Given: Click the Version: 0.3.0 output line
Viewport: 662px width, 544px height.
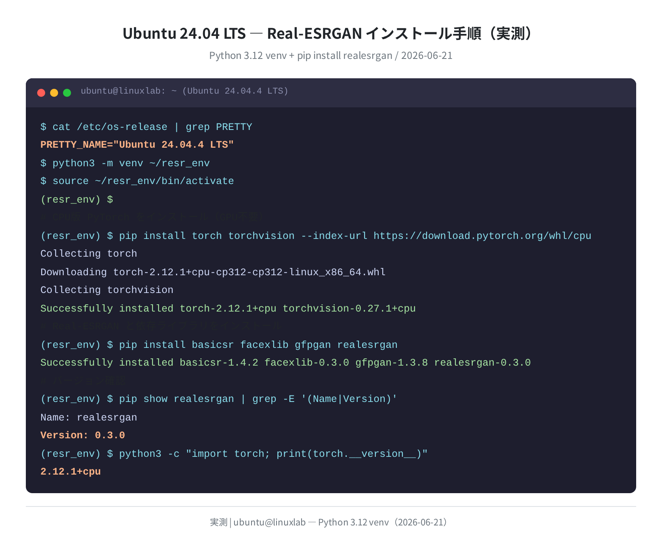Looking at the screenshot, I should (83, 435).
